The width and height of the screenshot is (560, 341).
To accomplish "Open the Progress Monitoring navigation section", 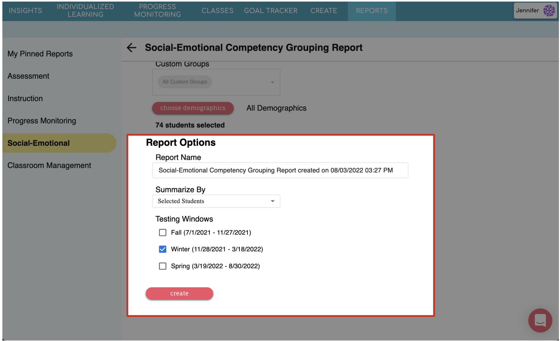I will tap(157, 11).
